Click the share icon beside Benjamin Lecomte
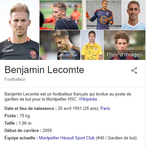Viewport: 146px width, 148px height. 134,70
